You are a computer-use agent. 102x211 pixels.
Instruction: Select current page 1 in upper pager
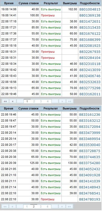(x=27, y=101)
